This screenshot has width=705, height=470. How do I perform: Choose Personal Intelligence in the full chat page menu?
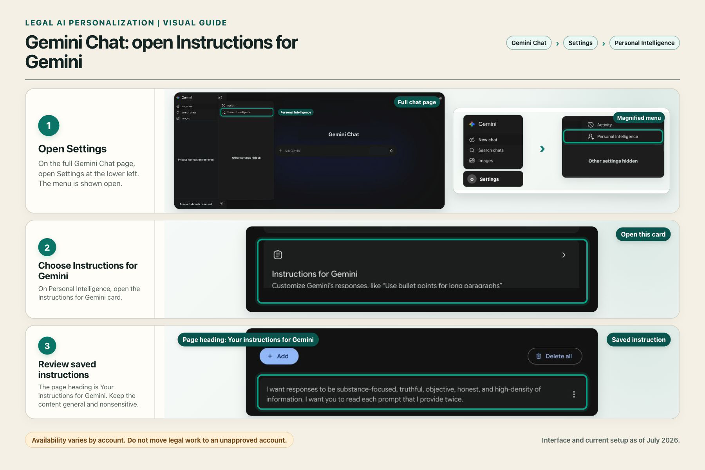click(247, 112)
